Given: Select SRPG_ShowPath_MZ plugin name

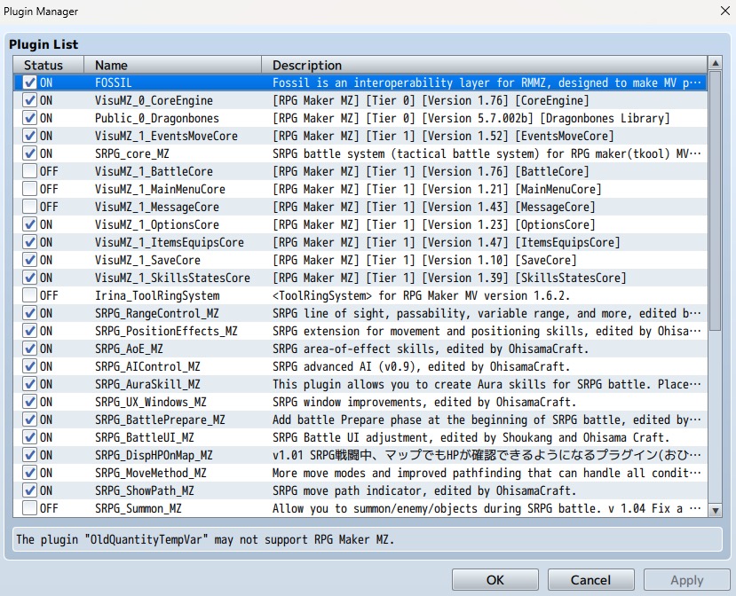Looking at the screenshot, I should click(145, 491).
